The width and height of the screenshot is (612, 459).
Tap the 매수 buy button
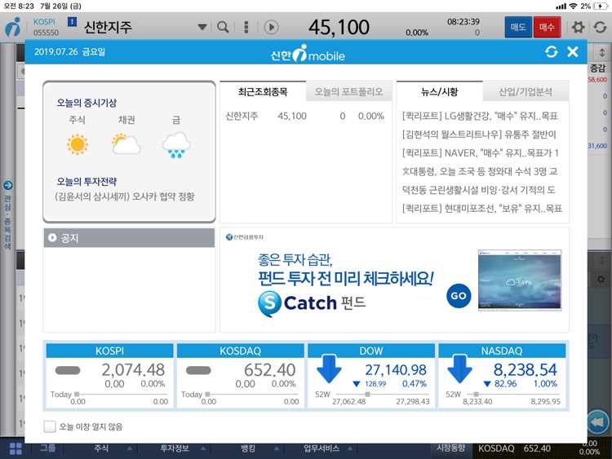[548, 27]
